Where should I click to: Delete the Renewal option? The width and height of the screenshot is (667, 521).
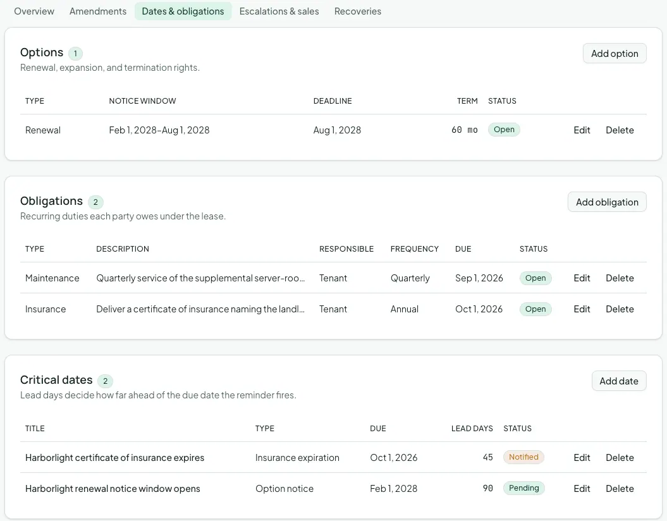620,130
